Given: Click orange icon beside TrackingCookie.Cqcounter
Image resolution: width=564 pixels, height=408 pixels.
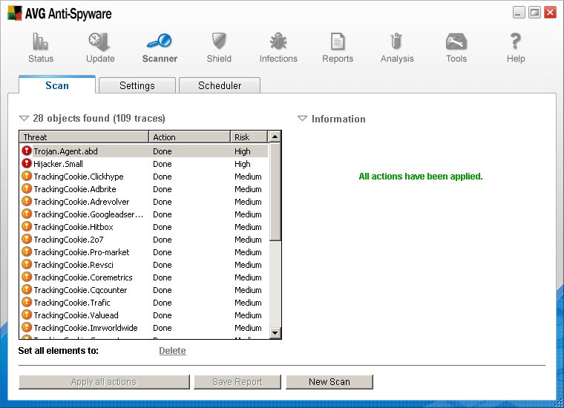Looking at the screenshot, I should point(27,289).
